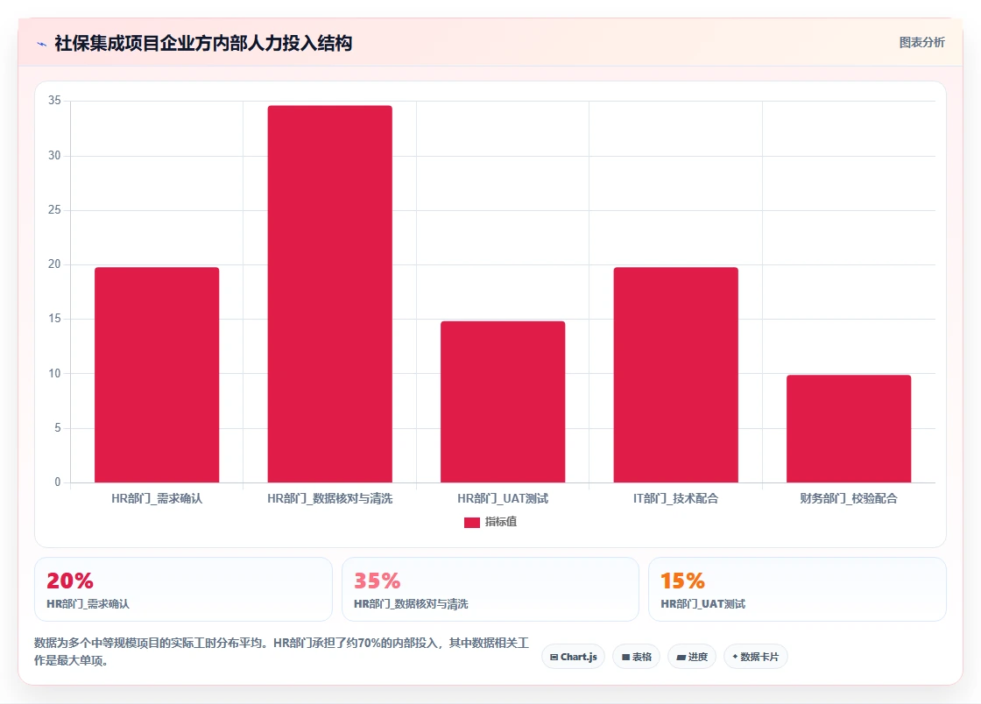Click x-axis label 财务部门_校验配合
The image size is (981, 704).
(849, 498)
